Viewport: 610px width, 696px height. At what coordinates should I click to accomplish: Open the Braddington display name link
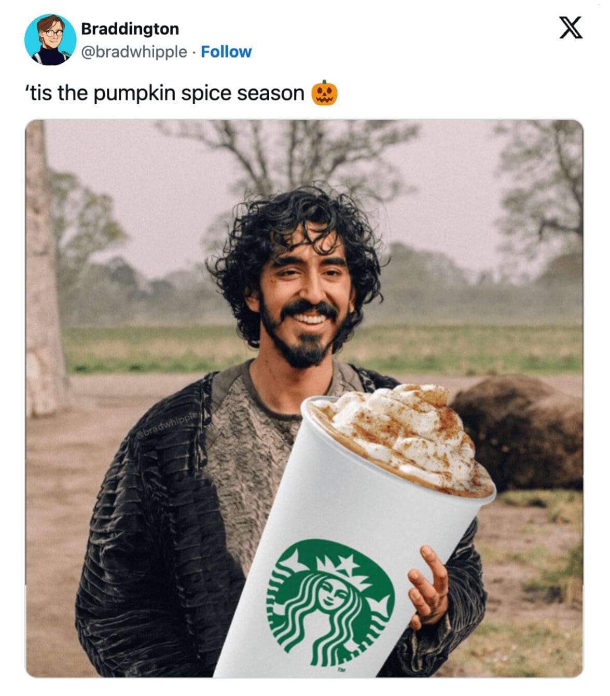(x=130, y=29)
